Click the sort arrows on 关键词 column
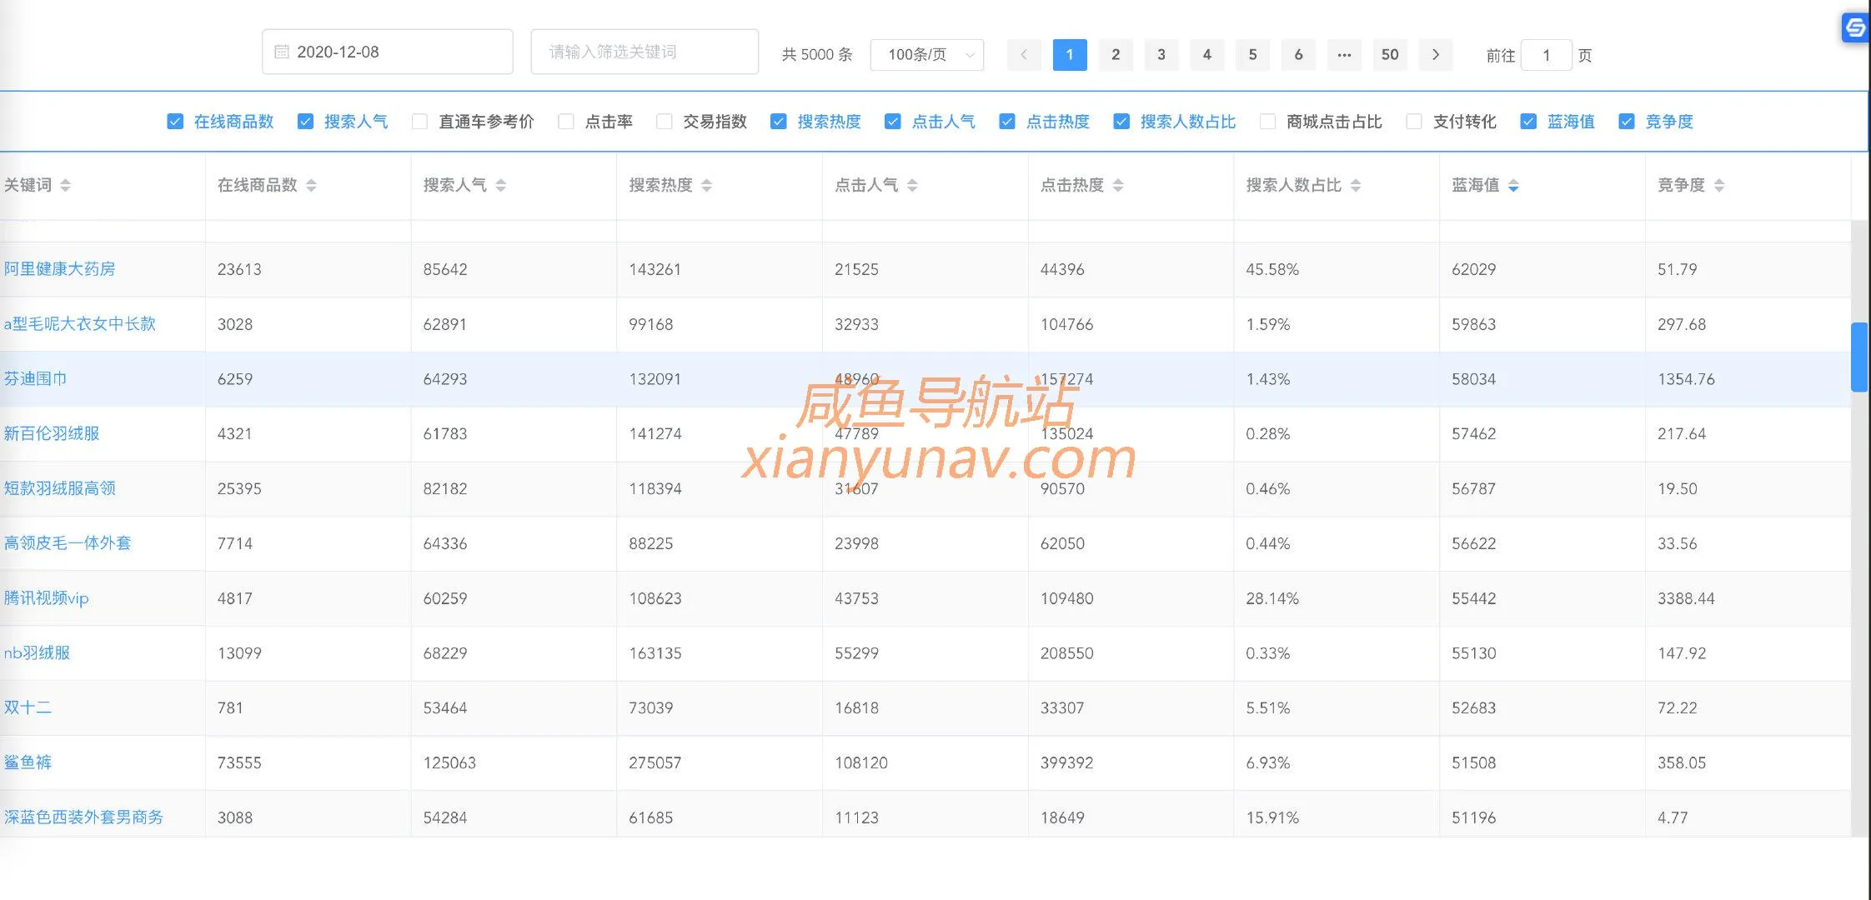 pos(65,185)
